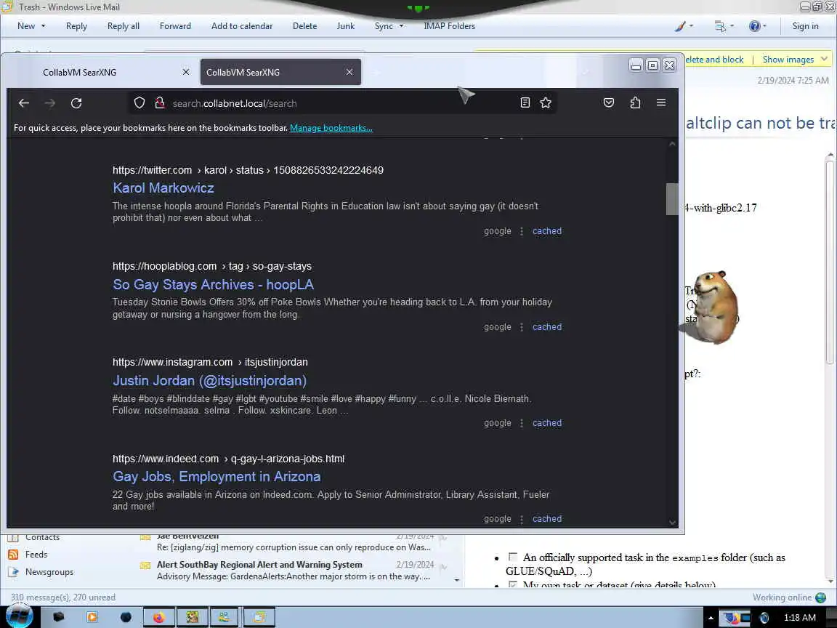Click the grayed forward navigation arrow

click(x=50, y=103)
